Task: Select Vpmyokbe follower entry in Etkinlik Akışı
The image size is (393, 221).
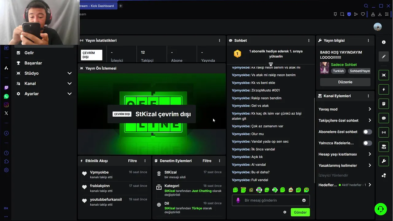Action: click(115, 175)
